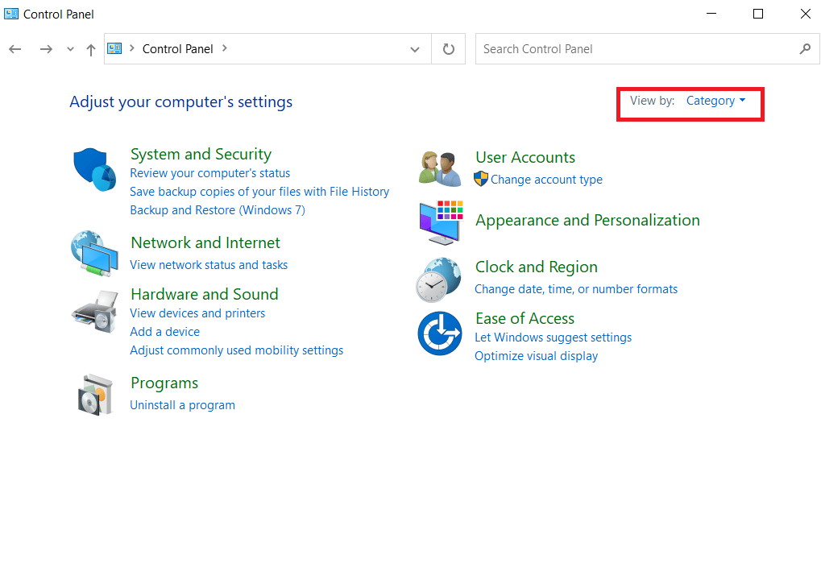Viewport: 821px width, 588px height.
Task: Select Let Windows suggest settings
Action: [x=553, y=337]
